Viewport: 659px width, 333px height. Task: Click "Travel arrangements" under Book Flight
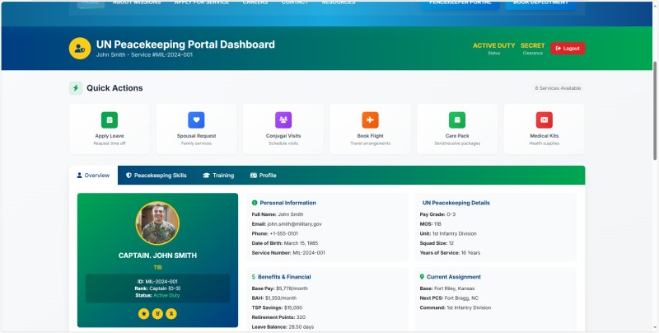(x=370, y=143)
